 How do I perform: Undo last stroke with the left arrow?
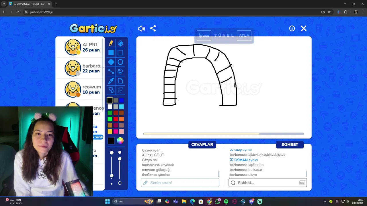[x=111, y=90]
